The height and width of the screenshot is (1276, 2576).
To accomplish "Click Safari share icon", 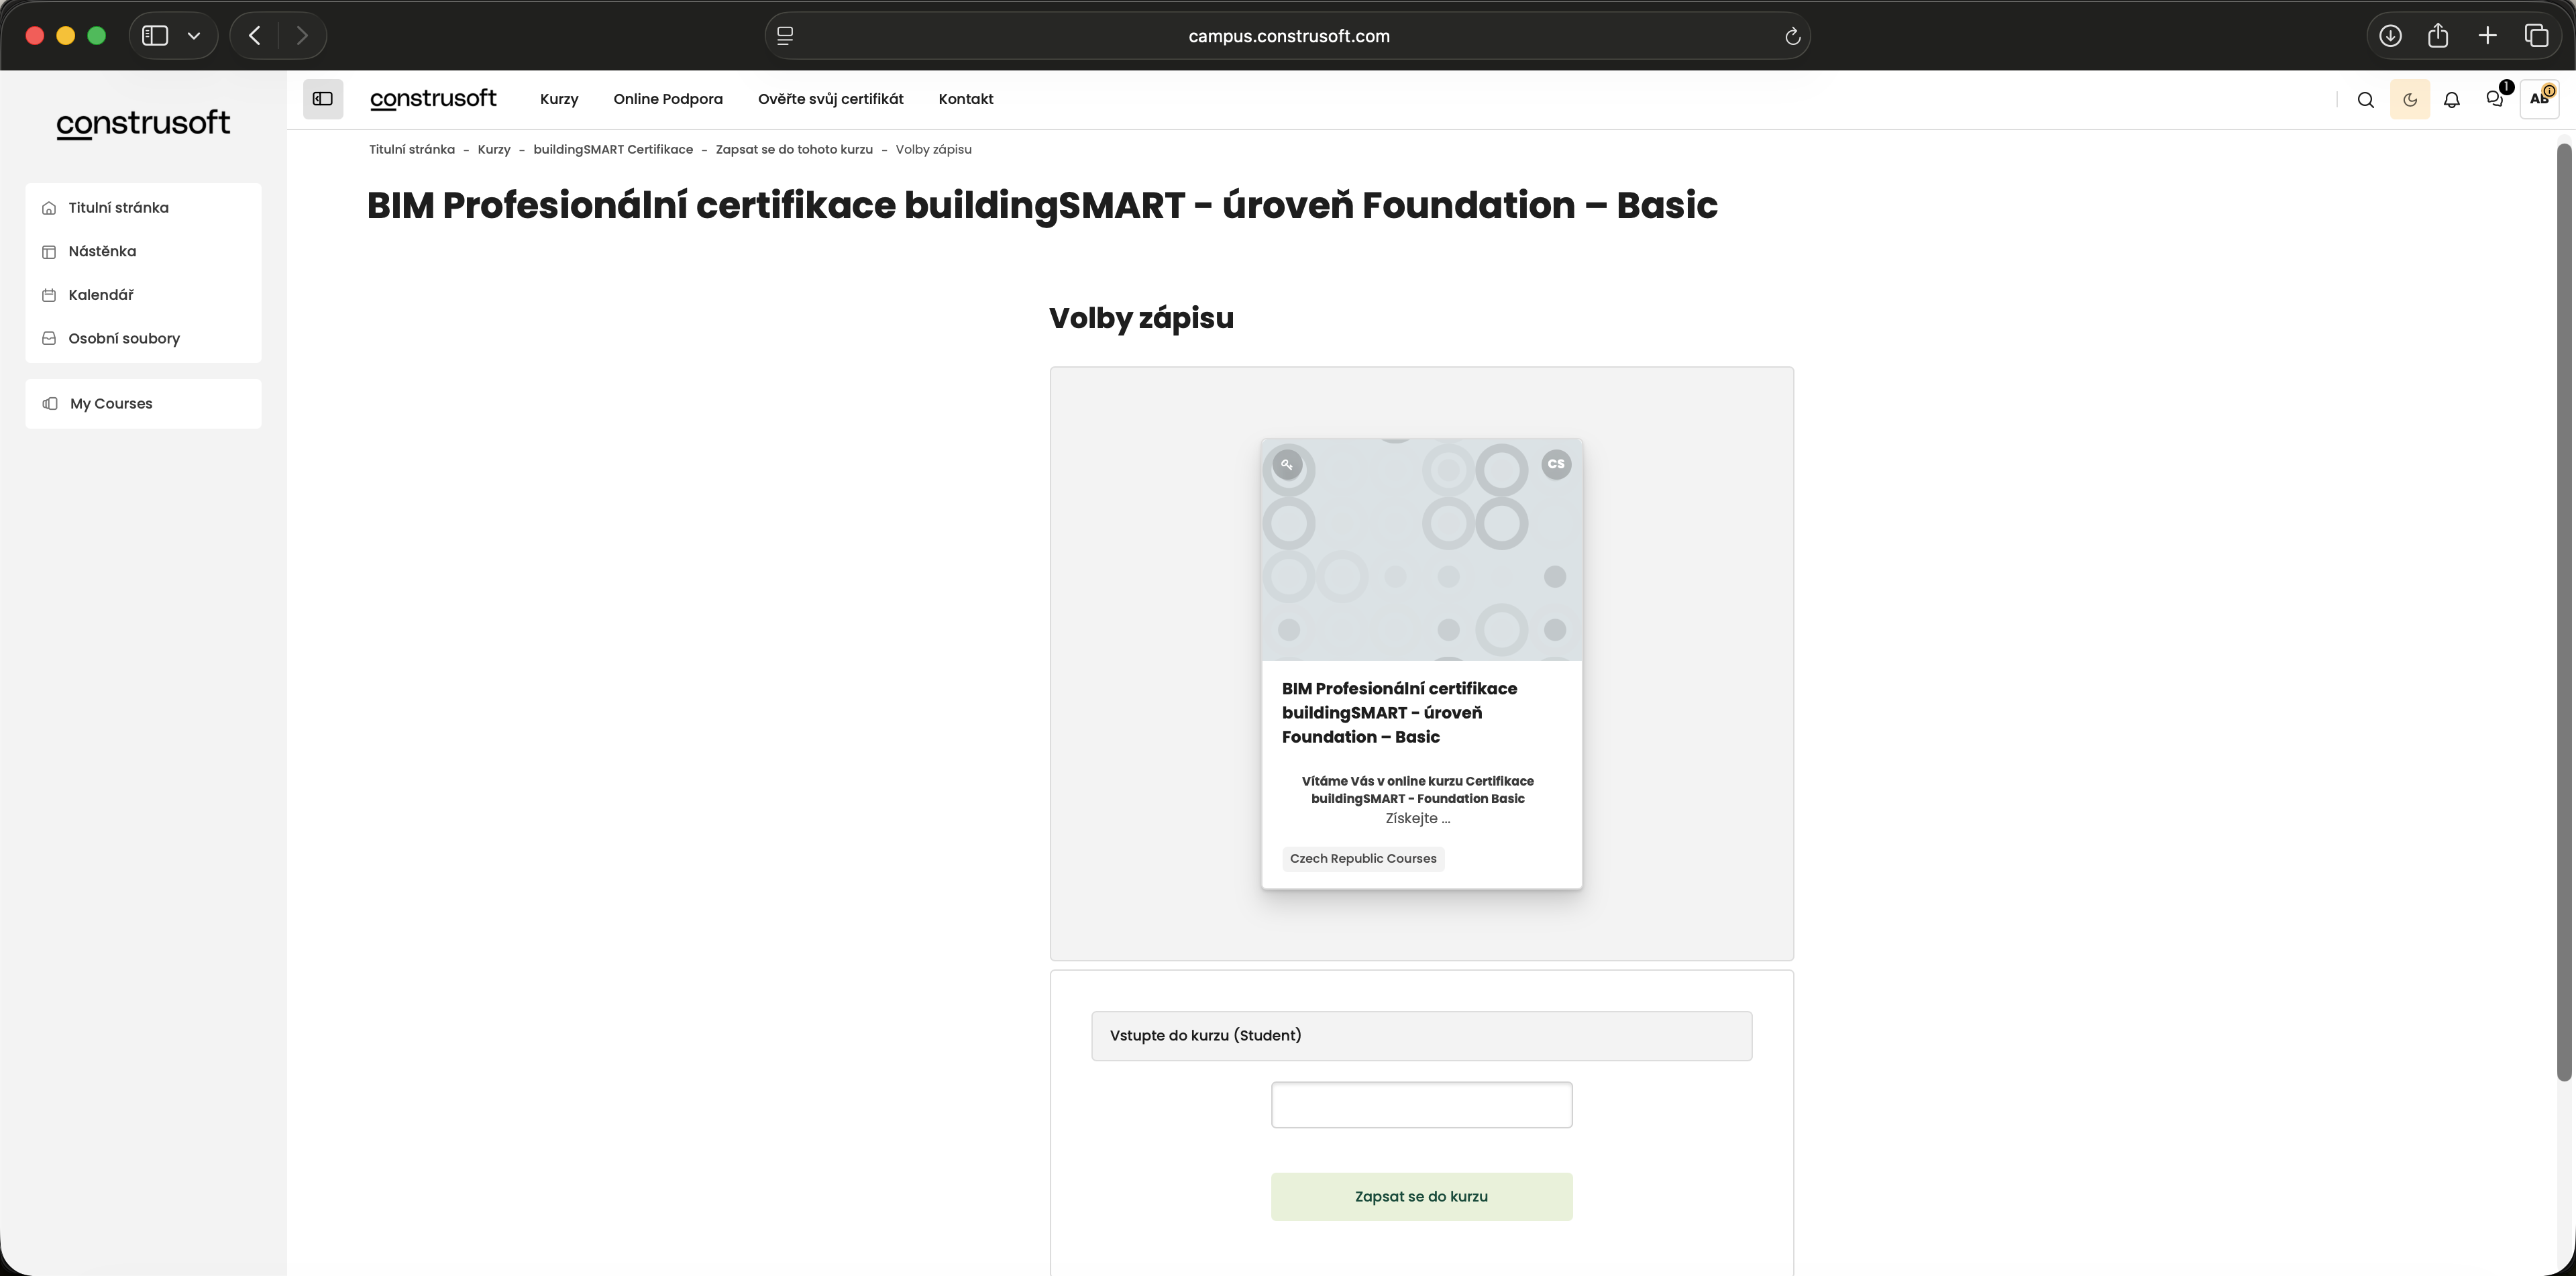I will tap(2438, 36).
